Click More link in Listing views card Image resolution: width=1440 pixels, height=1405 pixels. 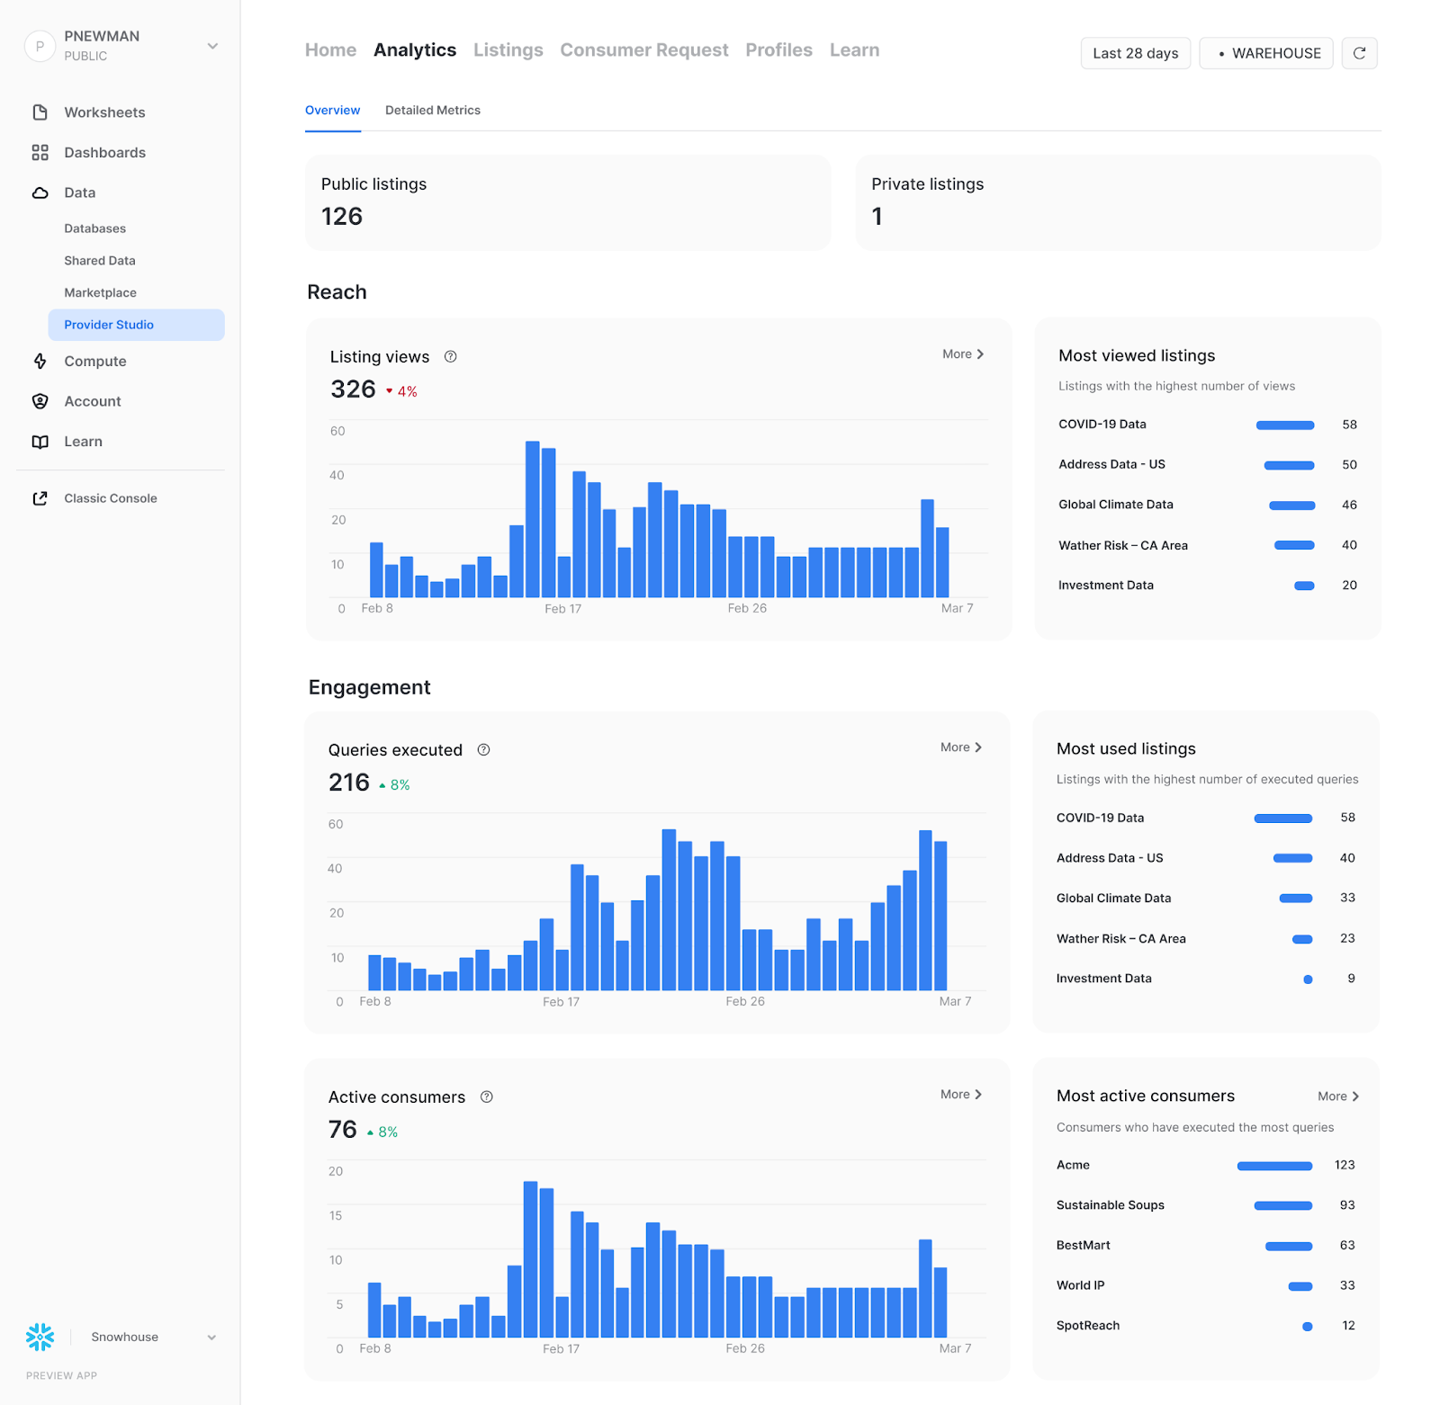coord(963,354)
